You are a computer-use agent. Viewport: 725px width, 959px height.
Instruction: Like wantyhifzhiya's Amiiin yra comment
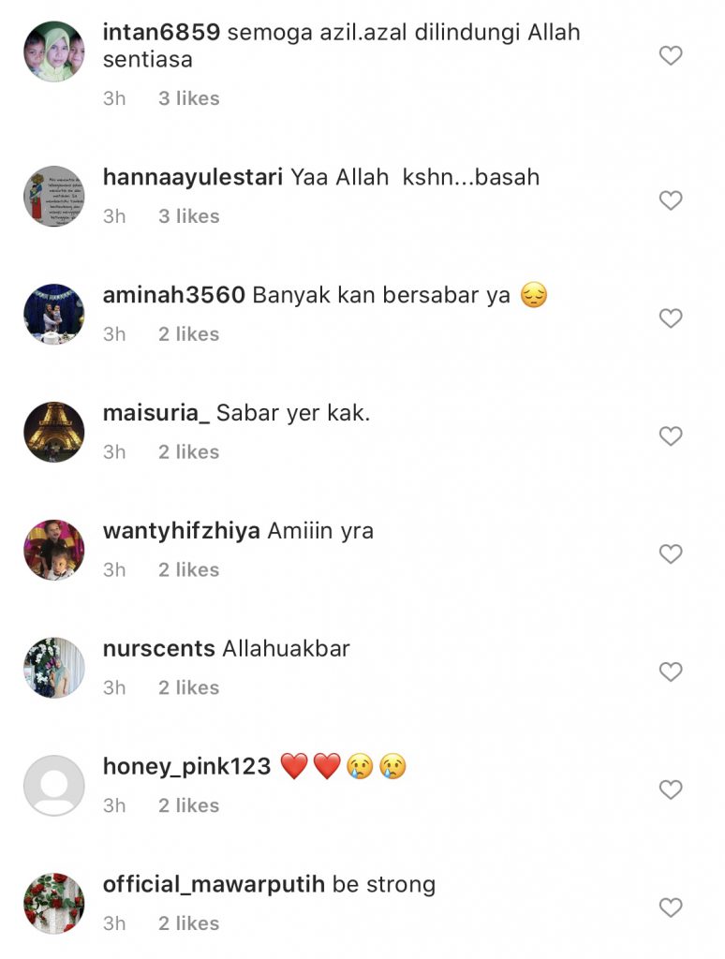[671, 553]
